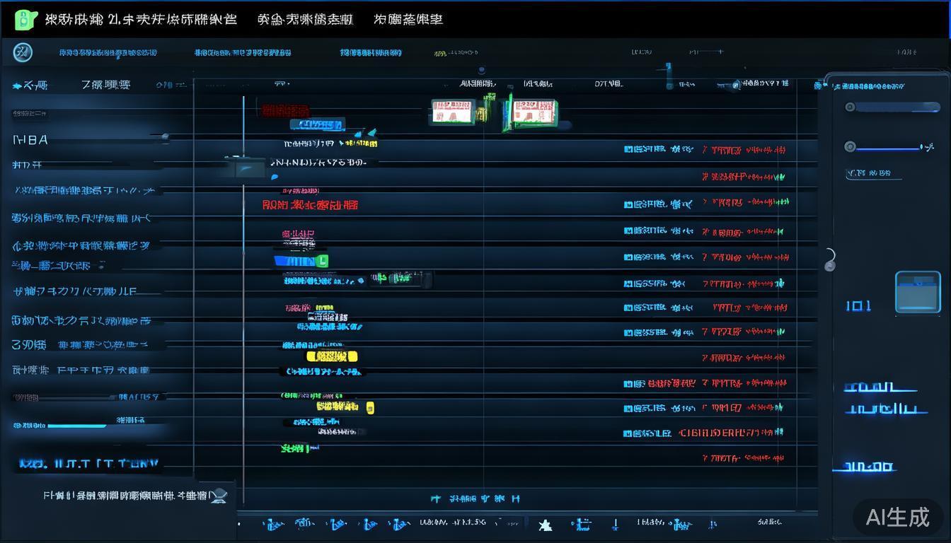Viewport: 951px width, 543px height.
Task: Select the third blue tab in top navigation
Action: pyautogui.click(x=371, y=52)
